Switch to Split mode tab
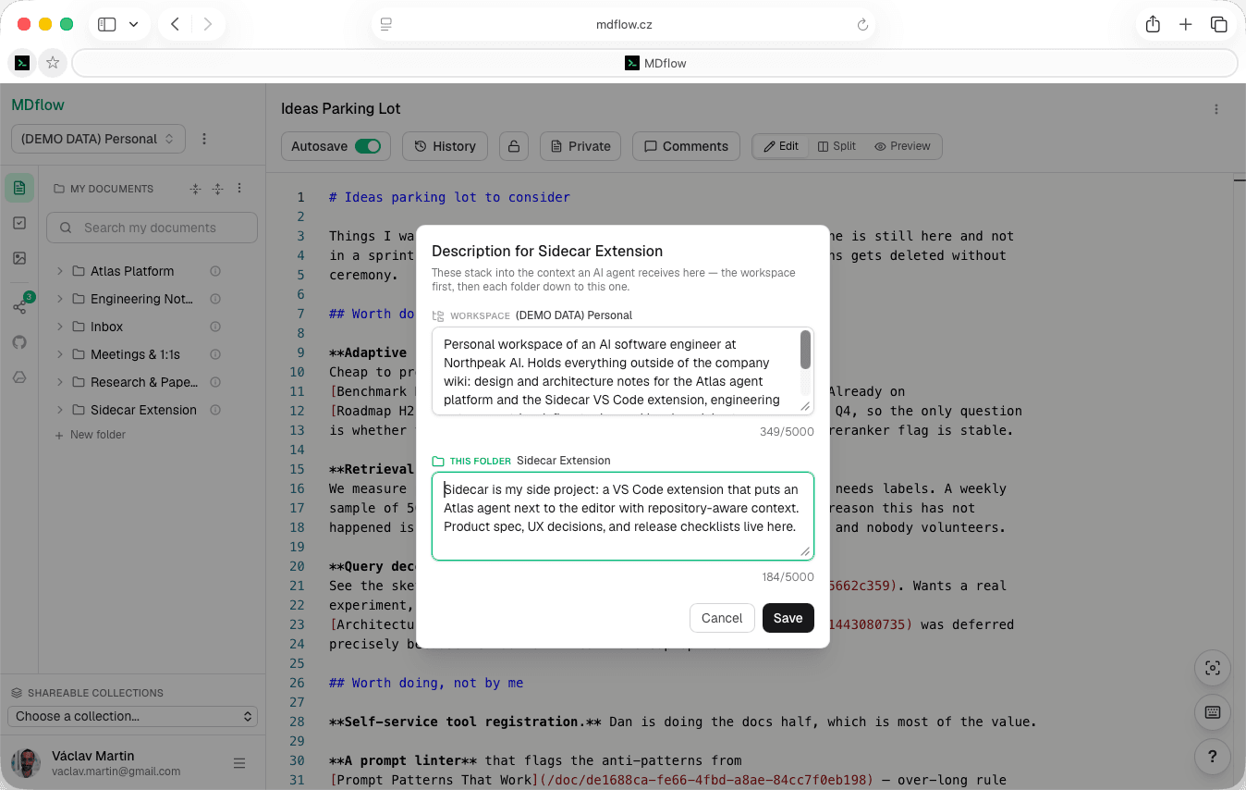1246x790 pixels. tap(837, 146)
